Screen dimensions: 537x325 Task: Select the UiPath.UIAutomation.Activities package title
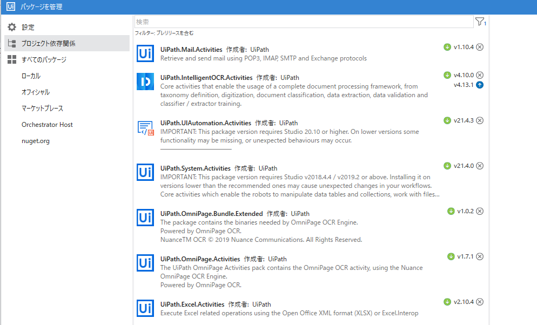(x=205, y=123)
